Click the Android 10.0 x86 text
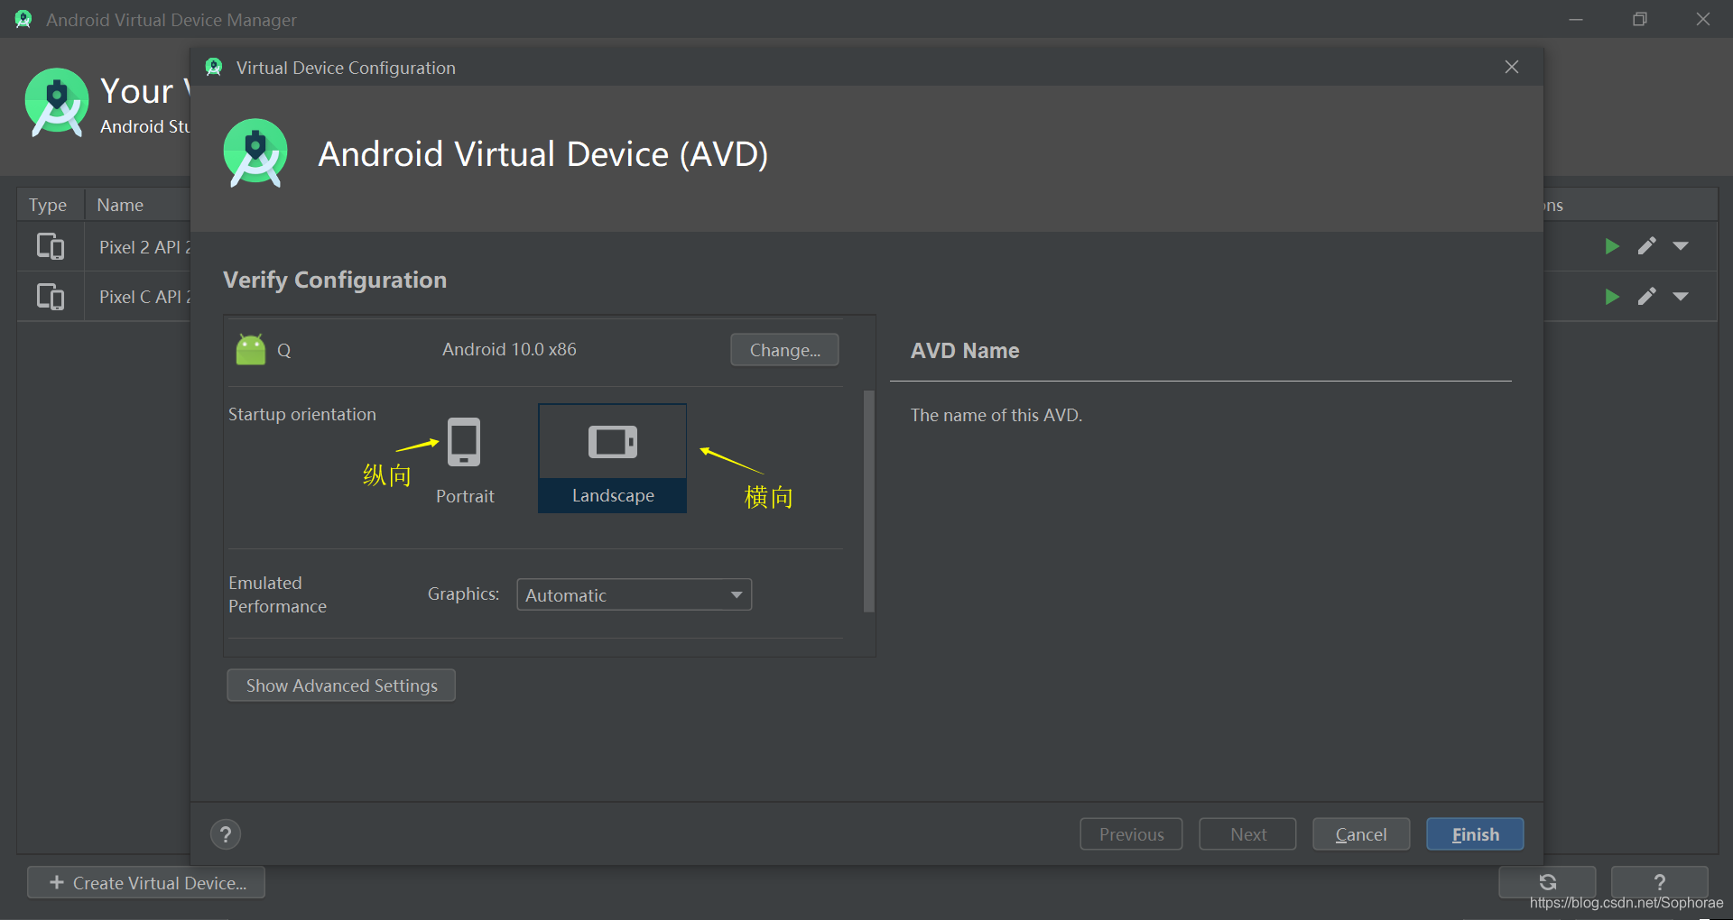 point(509,350)
